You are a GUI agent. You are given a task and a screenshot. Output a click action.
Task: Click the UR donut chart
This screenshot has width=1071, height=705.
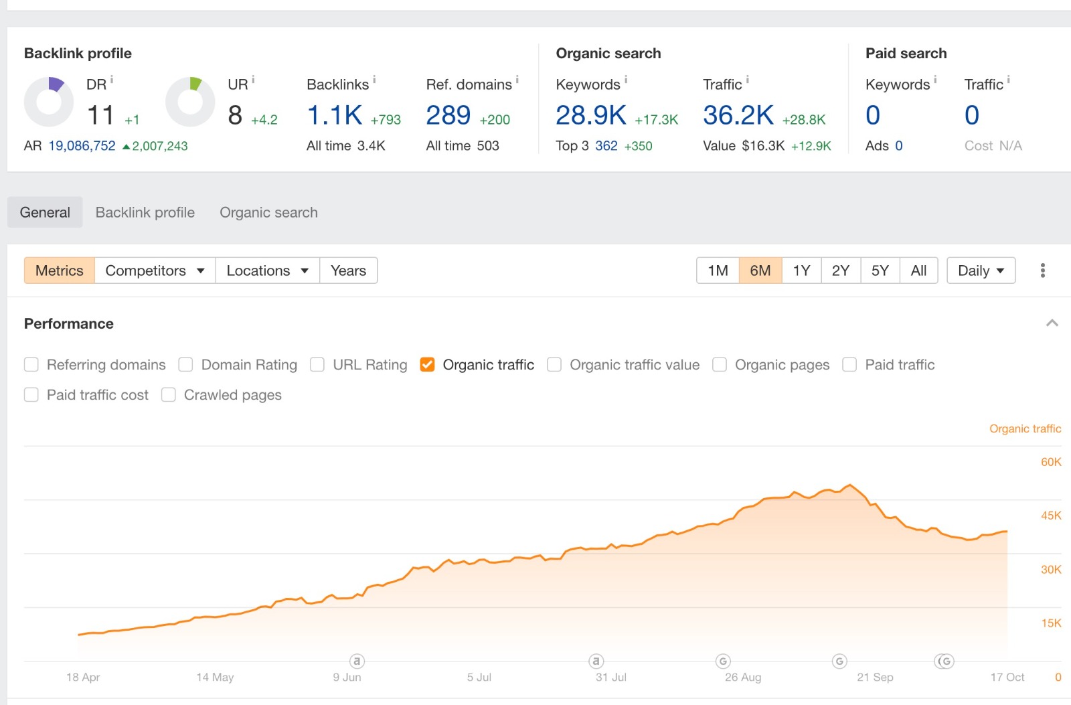pyautogui.click(x=190, y=102)
